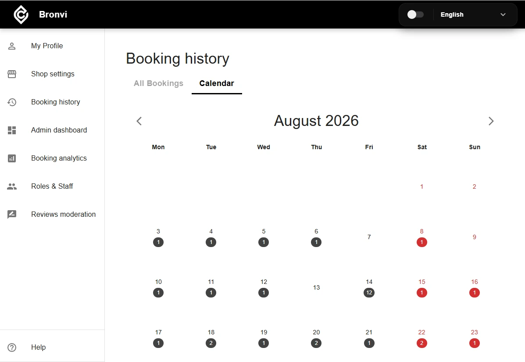Select August 3 booking badge
The image size is (525, 362).
coord(158,242)
